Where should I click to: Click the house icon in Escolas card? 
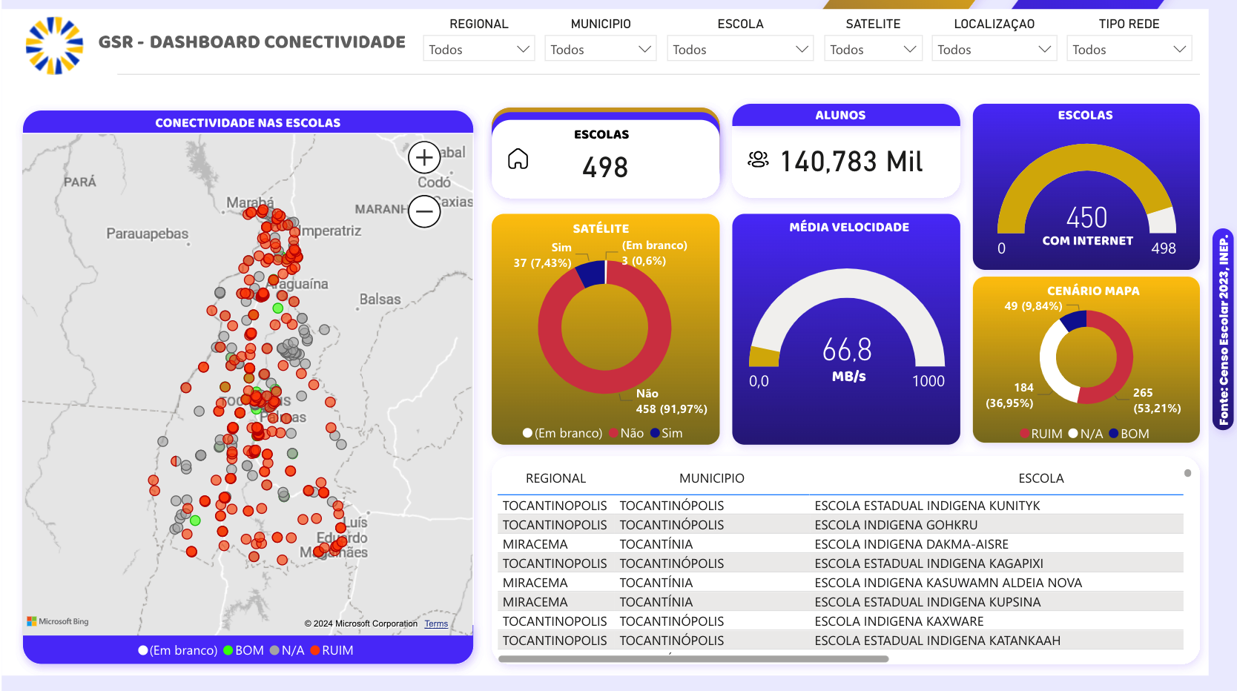[518, 159]
